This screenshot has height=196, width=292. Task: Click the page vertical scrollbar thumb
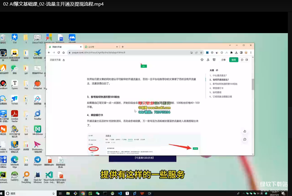click(253, 84)
